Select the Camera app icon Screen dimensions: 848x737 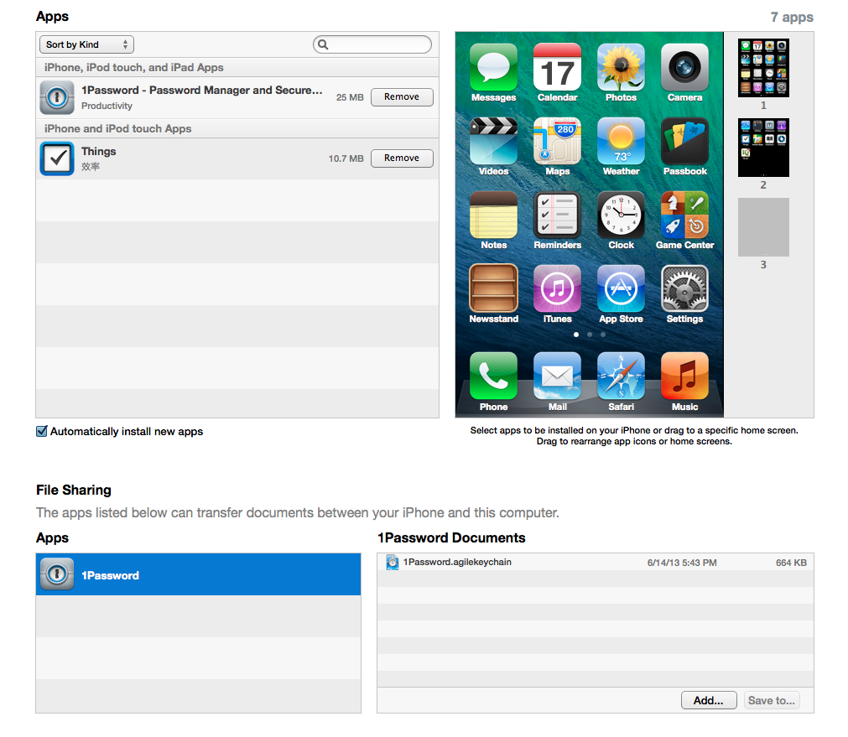(x=684, y=67)
